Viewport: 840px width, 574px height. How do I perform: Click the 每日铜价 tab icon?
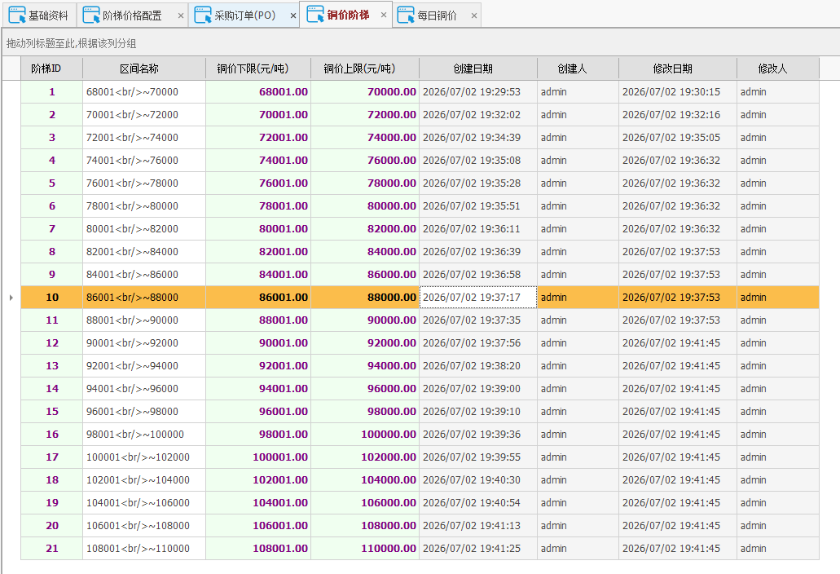[406, 15]
